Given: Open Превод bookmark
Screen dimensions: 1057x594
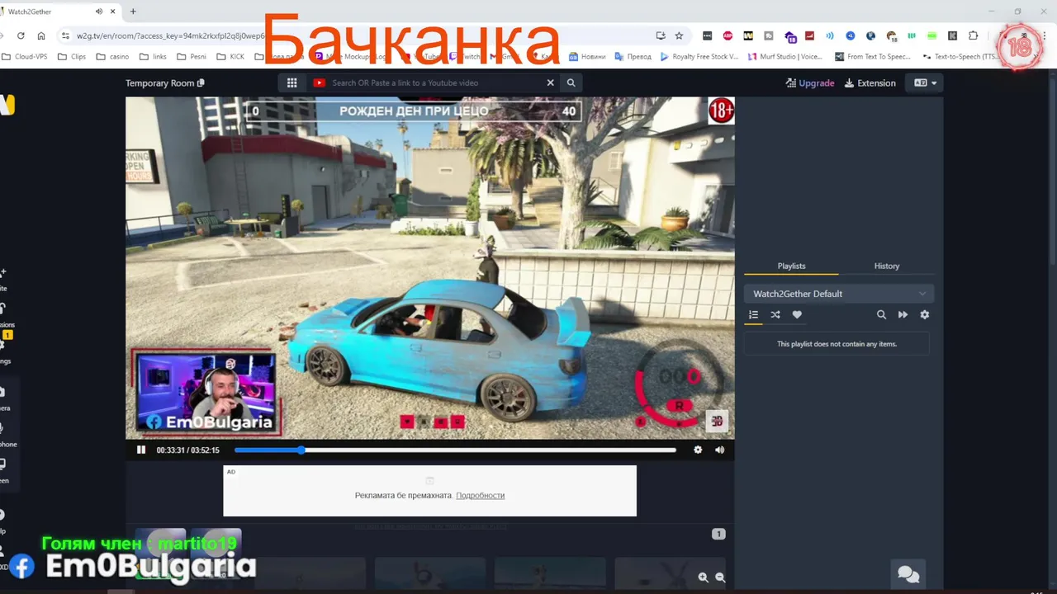Looking at the screenshot, I should tap(633, 57).
